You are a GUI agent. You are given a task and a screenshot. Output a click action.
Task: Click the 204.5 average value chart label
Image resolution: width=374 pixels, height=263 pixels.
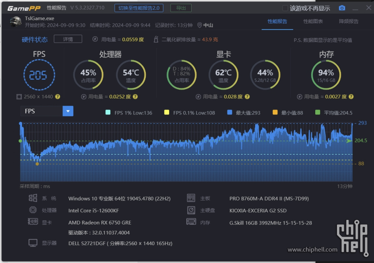tap(361, 140)
